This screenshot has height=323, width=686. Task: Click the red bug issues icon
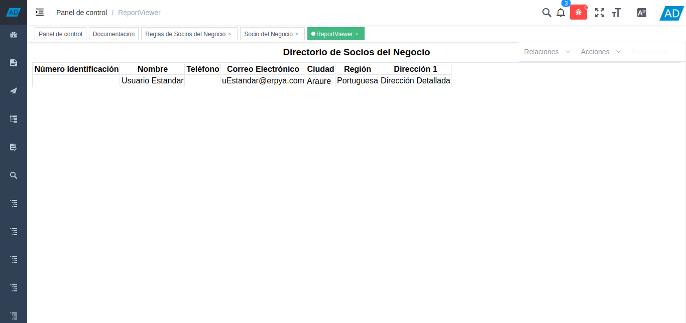(x=578, y=12)
